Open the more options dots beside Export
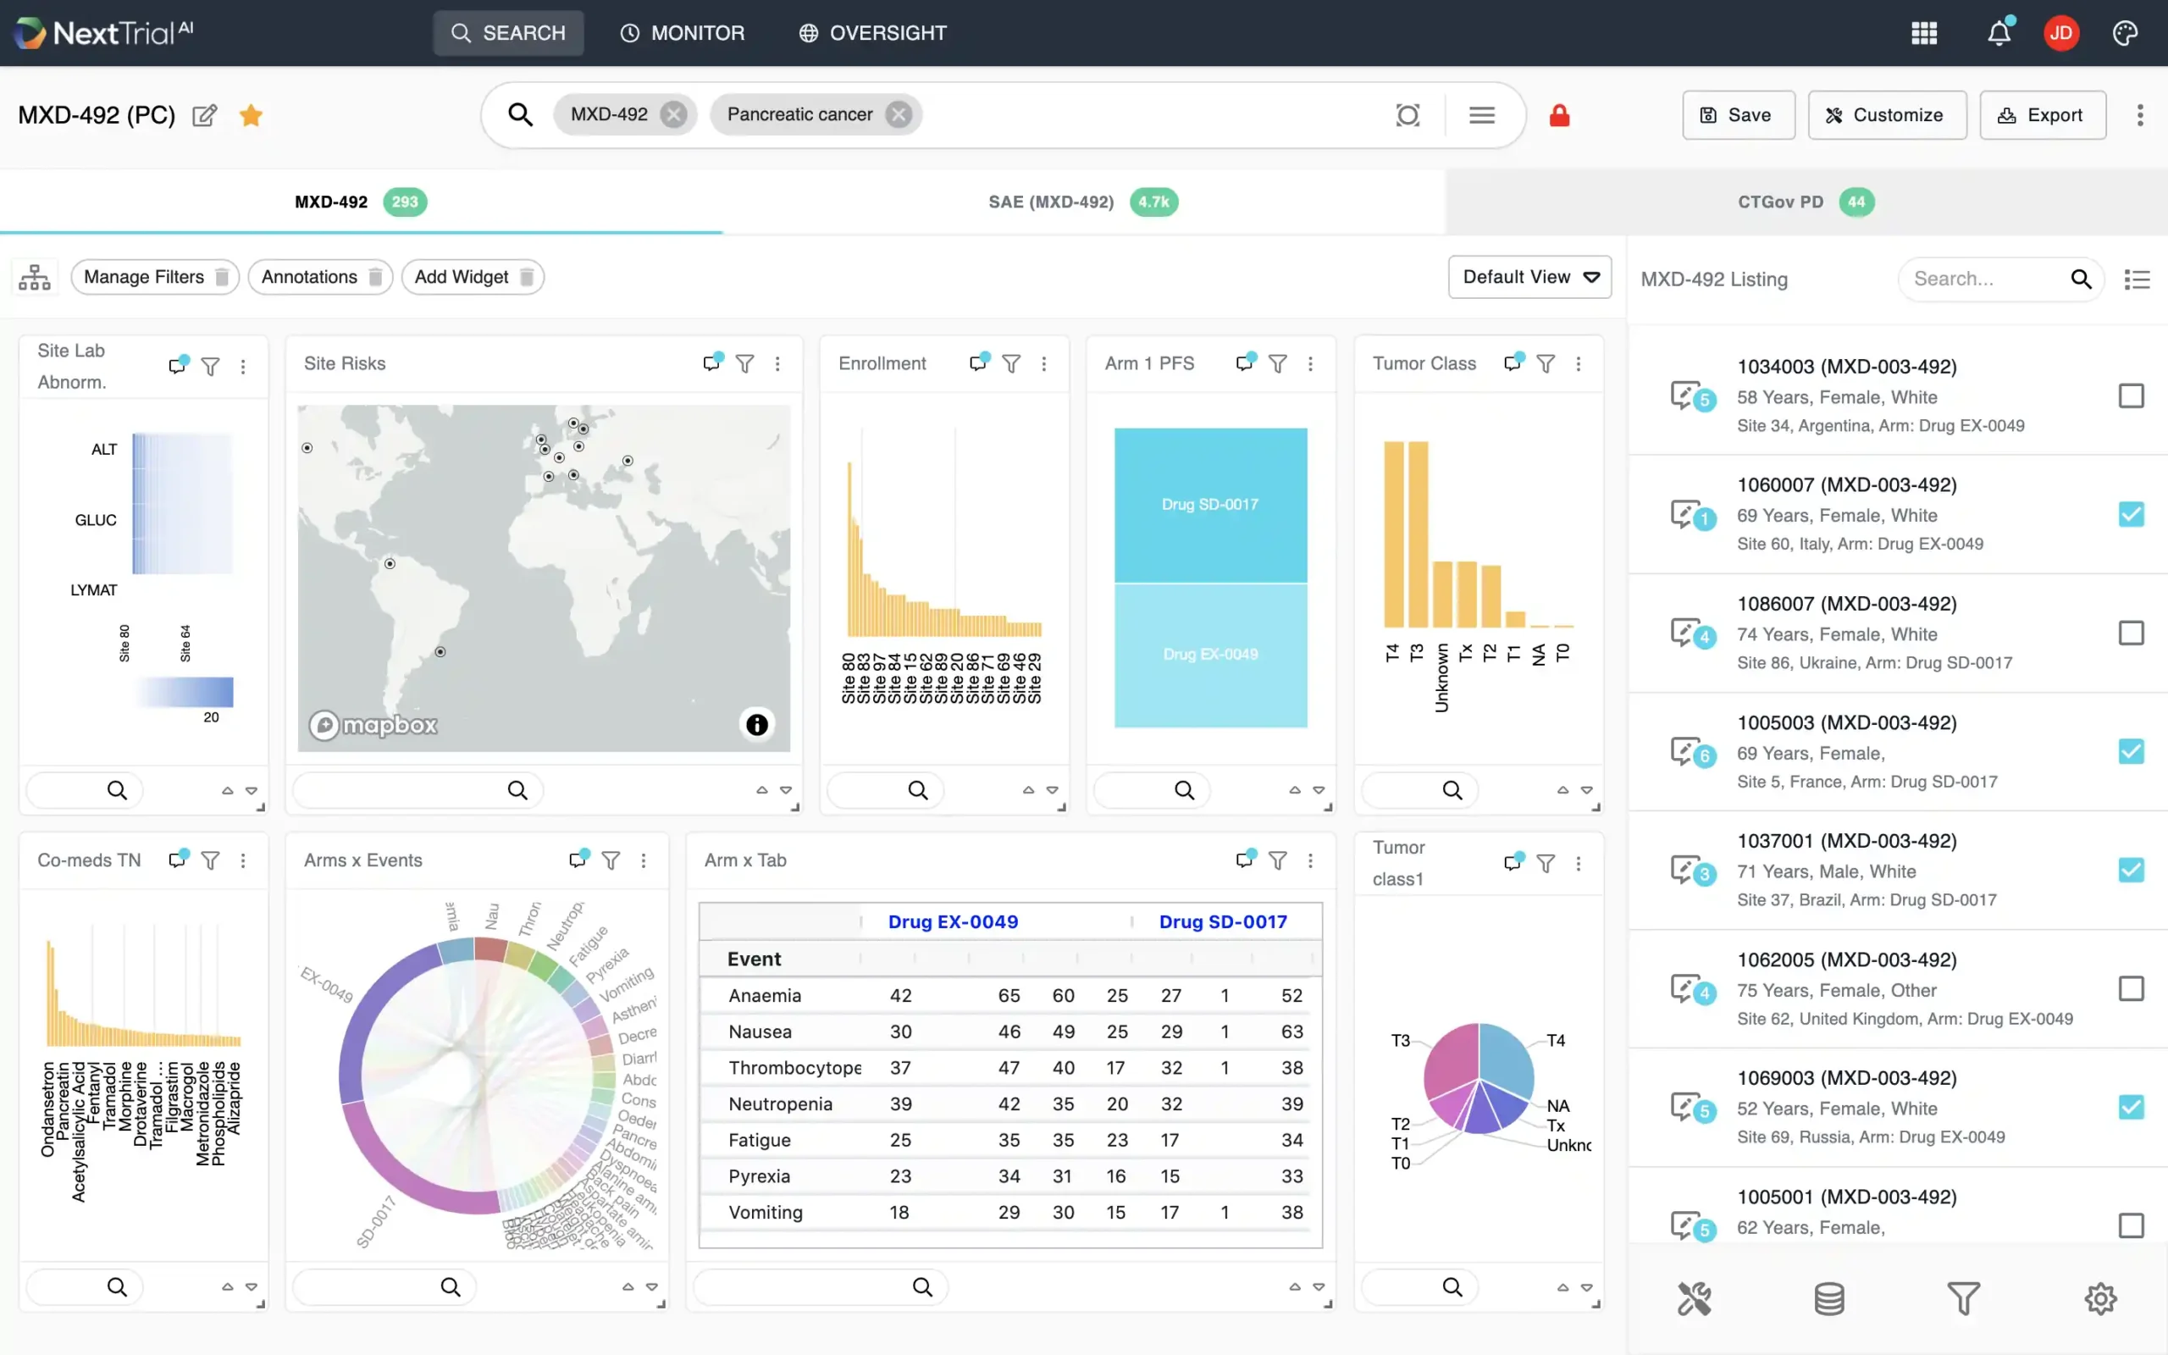 [x=2139, y=114]
